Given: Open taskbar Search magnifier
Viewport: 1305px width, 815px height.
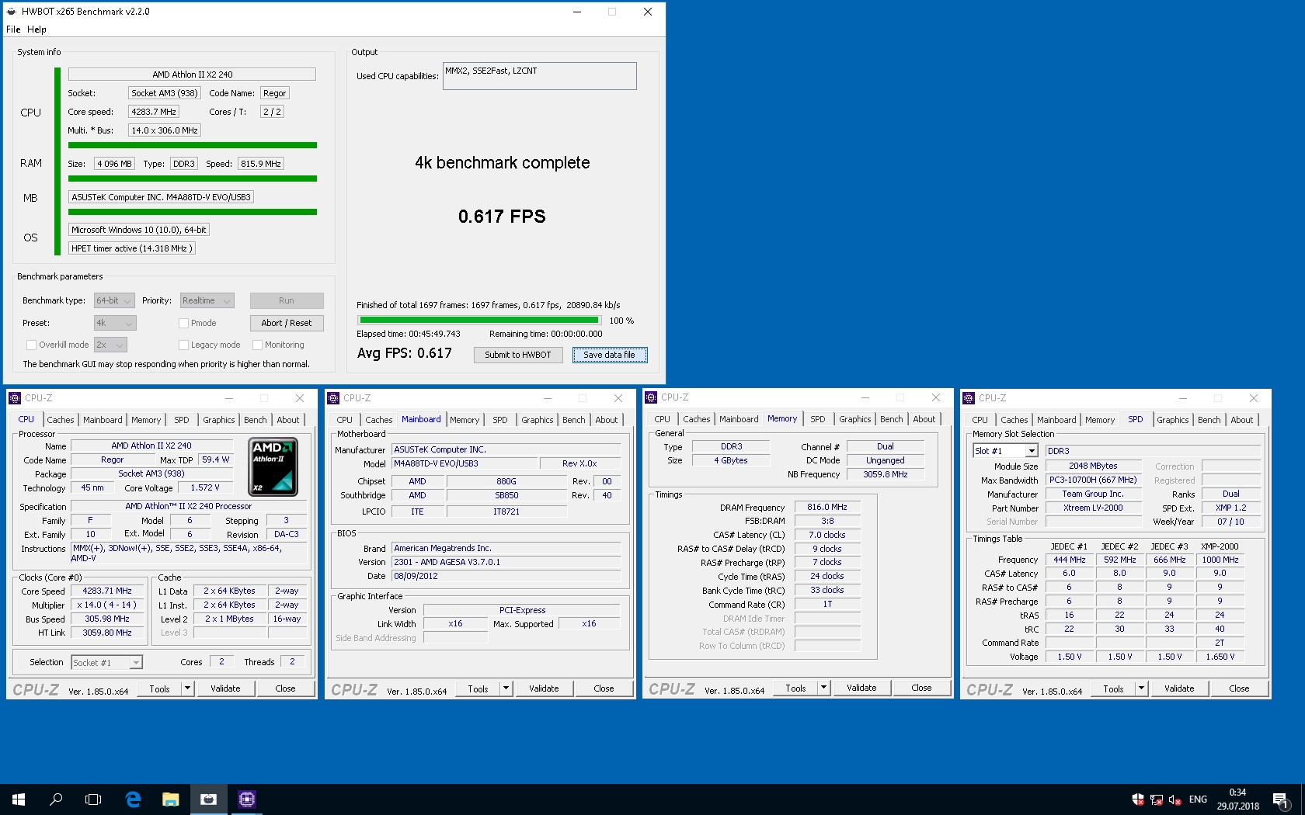Looking at the screenshot, I should [56, 799].
